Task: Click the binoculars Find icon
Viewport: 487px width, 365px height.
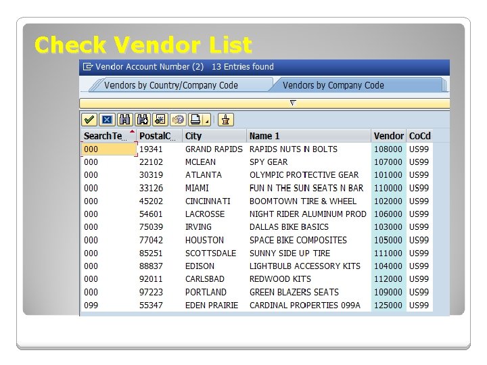Action: [x=125, y=120]
